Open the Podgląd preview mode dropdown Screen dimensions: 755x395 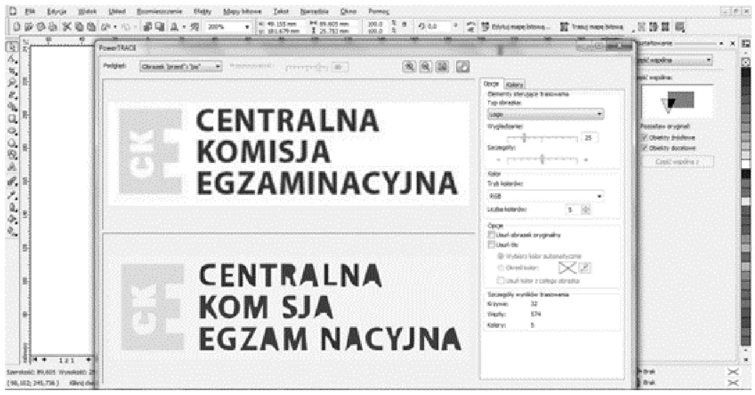point(181,65)
